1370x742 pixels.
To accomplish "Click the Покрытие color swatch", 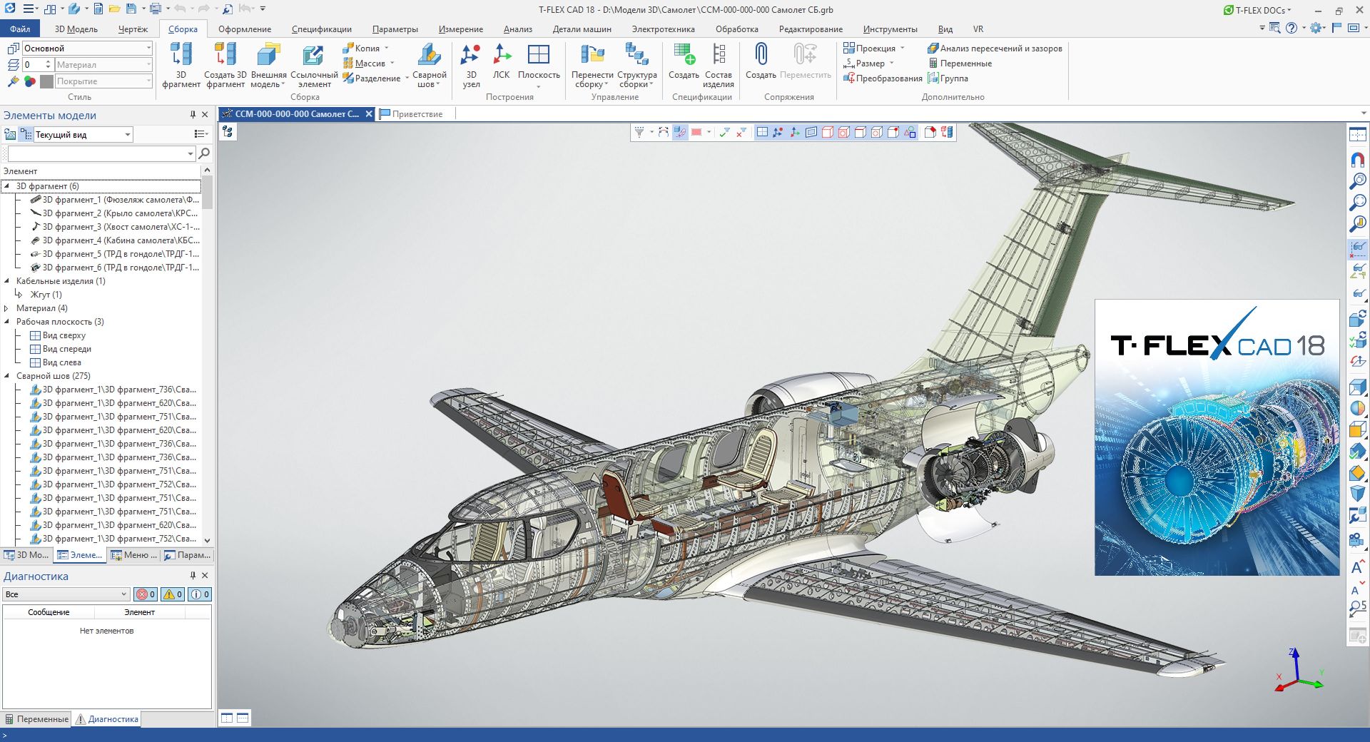I will [46, 81].
